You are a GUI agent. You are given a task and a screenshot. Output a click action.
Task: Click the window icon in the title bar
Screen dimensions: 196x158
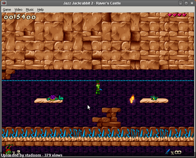4,3
